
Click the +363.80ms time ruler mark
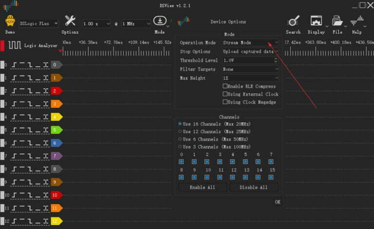pyautogui.click(x=316, y=42)
